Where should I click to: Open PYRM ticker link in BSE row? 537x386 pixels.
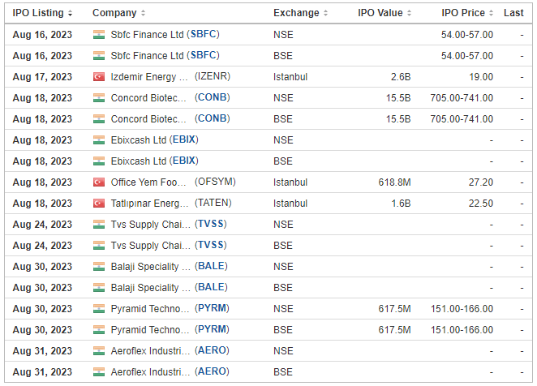(212, 329)
